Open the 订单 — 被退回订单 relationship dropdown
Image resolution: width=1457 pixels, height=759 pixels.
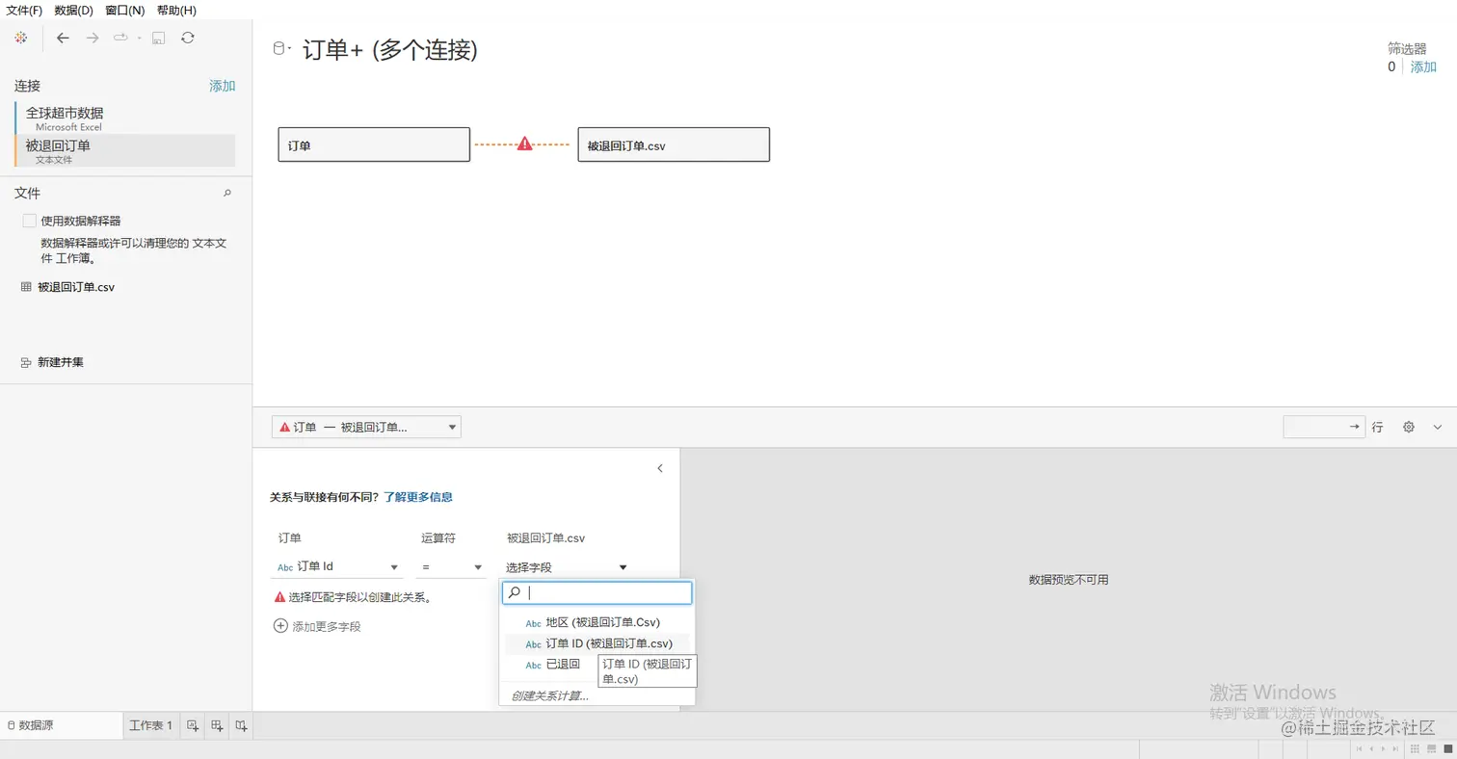coord(366,427)
